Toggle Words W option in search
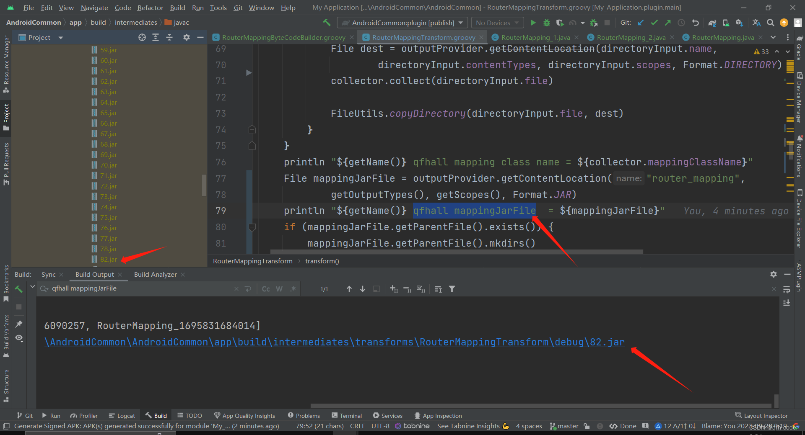This screenshot has height=435, width=805. point(279,289)
